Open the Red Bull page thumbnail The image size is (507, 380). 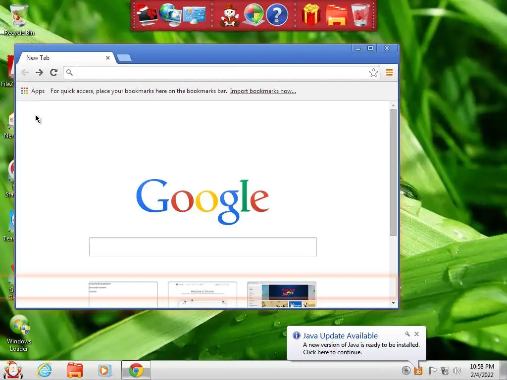(x=282, y=294)
